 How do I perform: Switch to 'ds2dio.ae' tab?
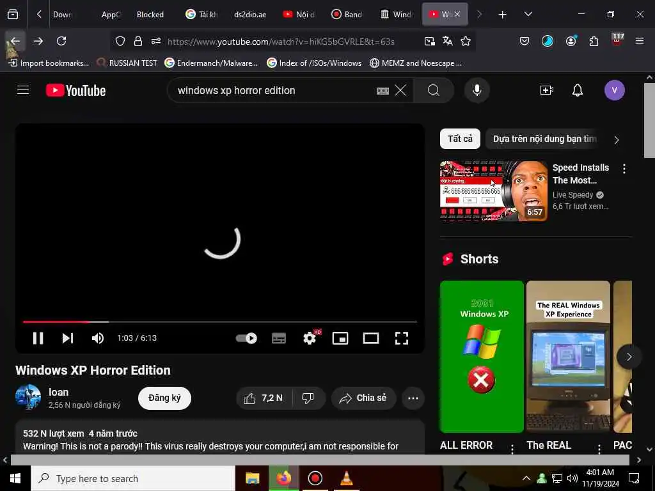[x=250, y=15]
